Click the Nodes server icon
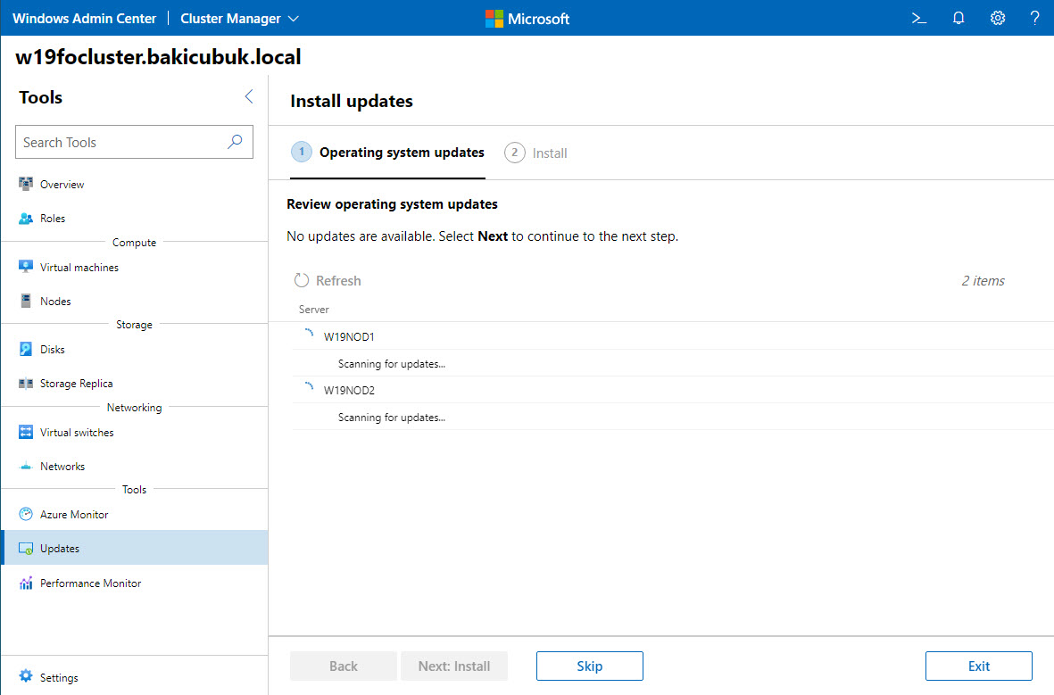The width and height of the screenshot is (1054, 695). click(x=26, y=301)
